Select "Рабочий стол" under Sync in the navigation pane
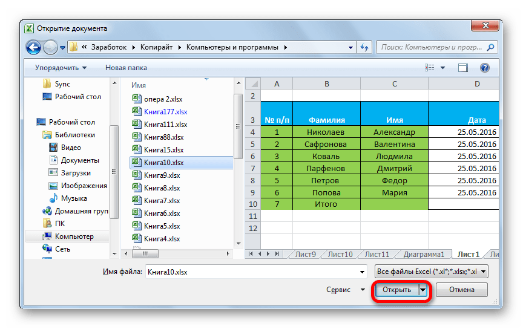This screenshot has width=523, height=329. 71,97
